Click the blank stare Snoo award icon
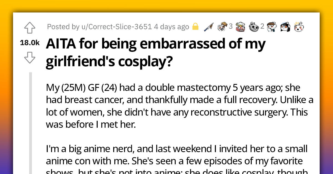 point(254,27)
